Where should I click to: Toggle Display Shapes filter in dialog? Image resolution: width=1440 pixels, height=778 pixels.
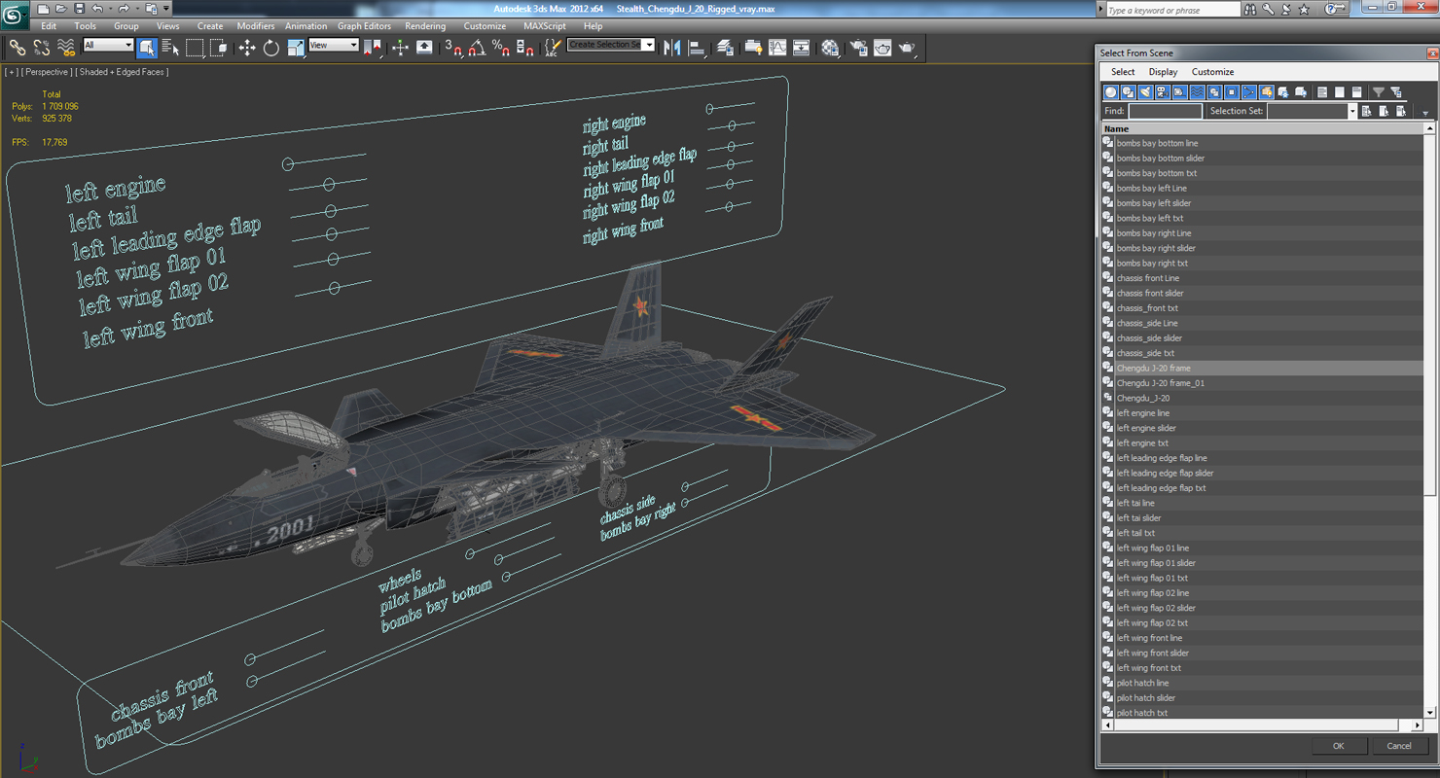(1128, 92)
